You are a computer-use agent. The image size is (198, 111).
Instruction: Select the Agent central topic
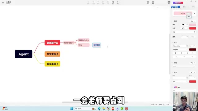[x=24, y=54]
